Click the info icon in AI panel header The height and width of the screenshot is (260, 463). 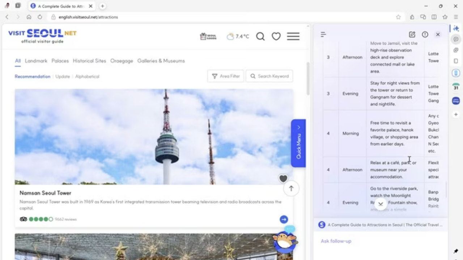(x=425, y=34)
